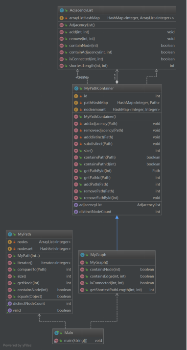The height and width of the screenshot is (350, 187).
Task: Select the nodeamount field row
Action: pos(117,109)
